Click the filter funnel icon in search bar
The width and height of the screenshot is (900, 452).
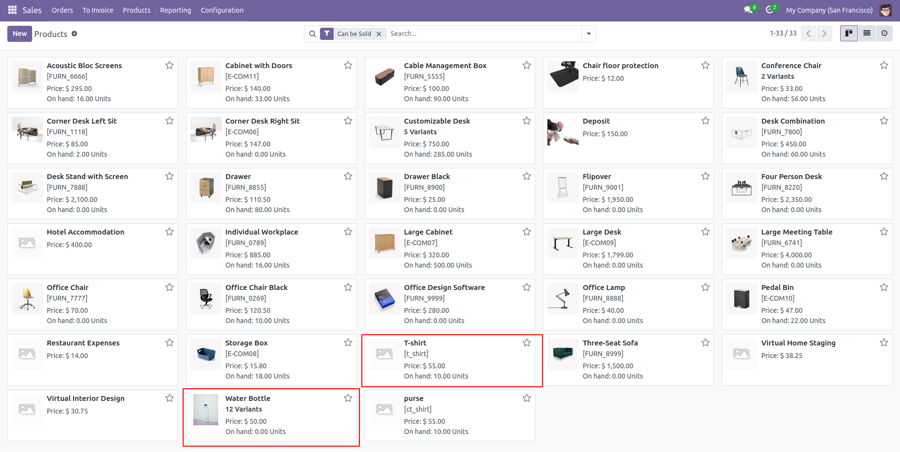tap(327, 34)
